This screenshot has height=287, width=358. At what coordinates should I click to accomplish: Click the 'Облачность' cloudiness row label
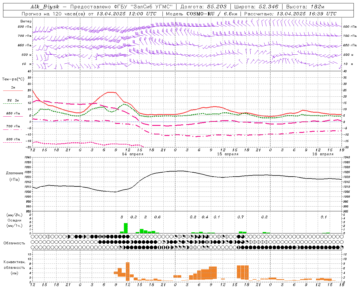click(x=14, y=243)
